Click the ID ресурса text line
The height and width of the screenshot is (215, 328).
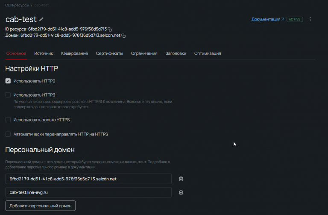tap(56, 29)
